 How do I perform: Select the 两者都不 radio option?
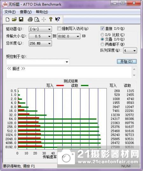click(102, 44)
